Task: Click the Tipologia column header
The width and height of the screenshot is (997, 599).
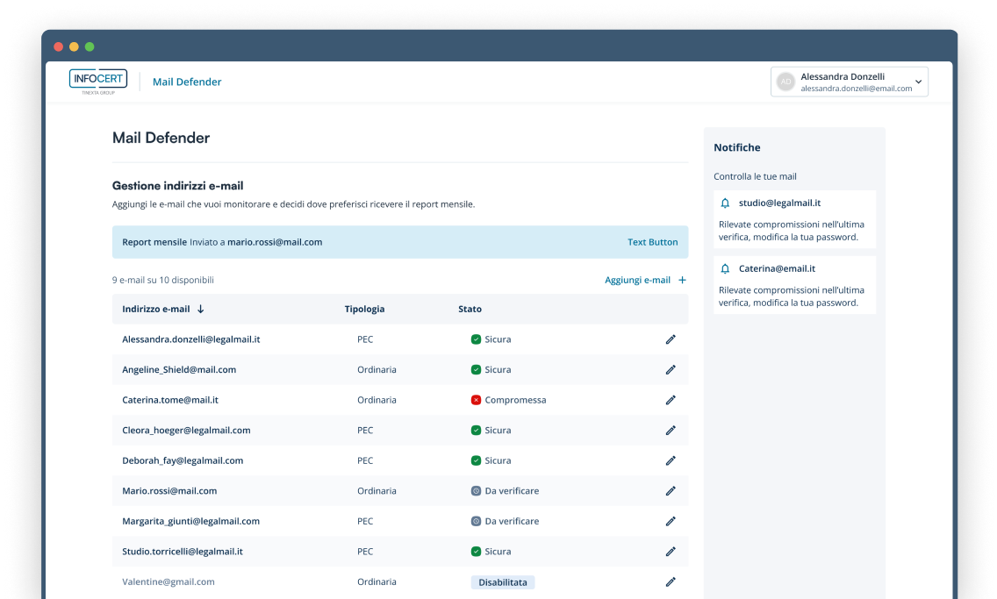Action: point(364,310)
